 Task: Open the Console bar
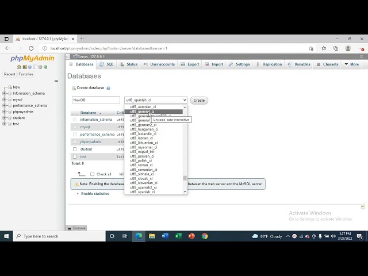click(76, 228)
